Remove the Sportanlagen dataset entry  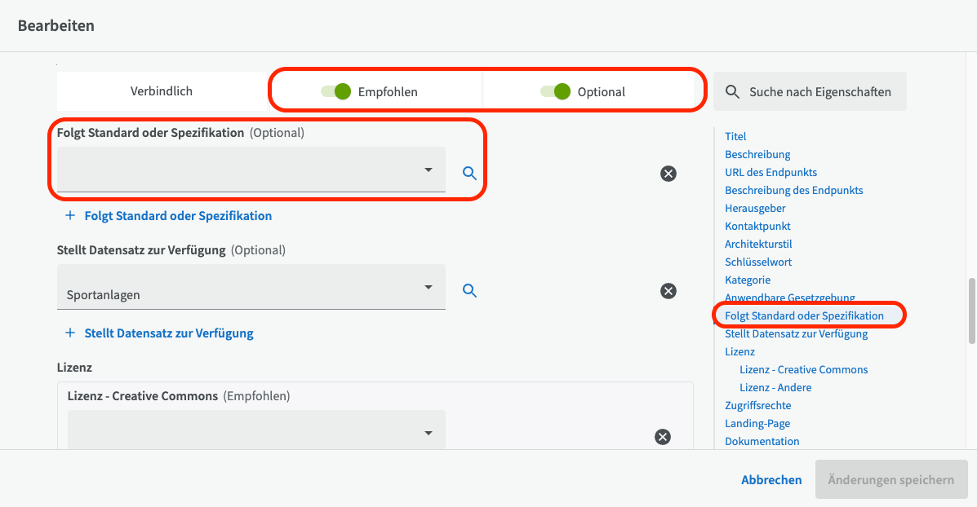coord(668,291)
